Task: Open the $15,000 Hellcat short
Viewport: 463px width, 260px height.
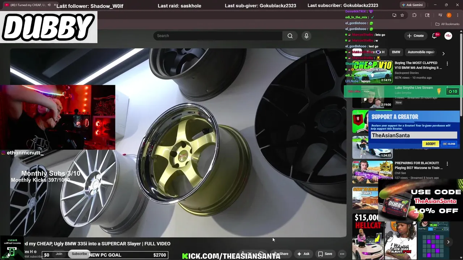Action: click(x=368, y=237)
